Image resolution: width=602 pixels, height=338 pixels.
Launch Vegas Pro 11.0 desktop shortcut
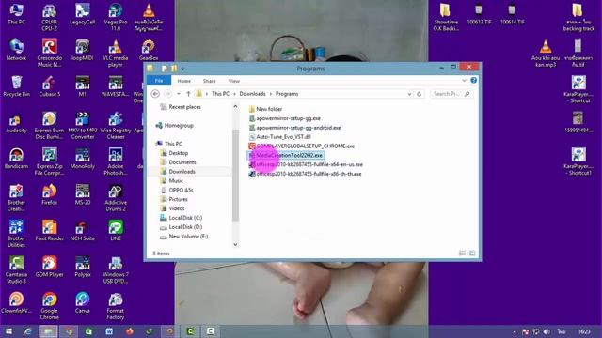click(x=116, y=17)
